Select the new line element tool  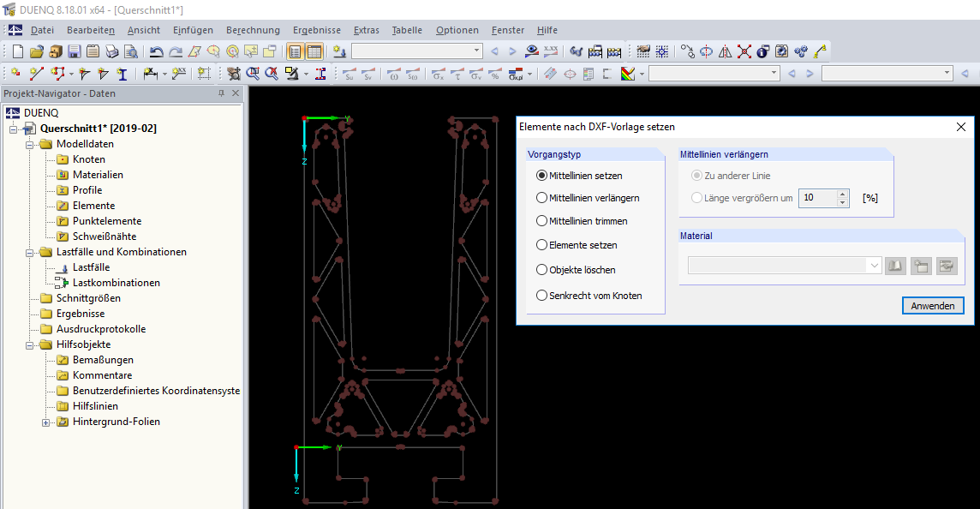[x=36, y=74]
